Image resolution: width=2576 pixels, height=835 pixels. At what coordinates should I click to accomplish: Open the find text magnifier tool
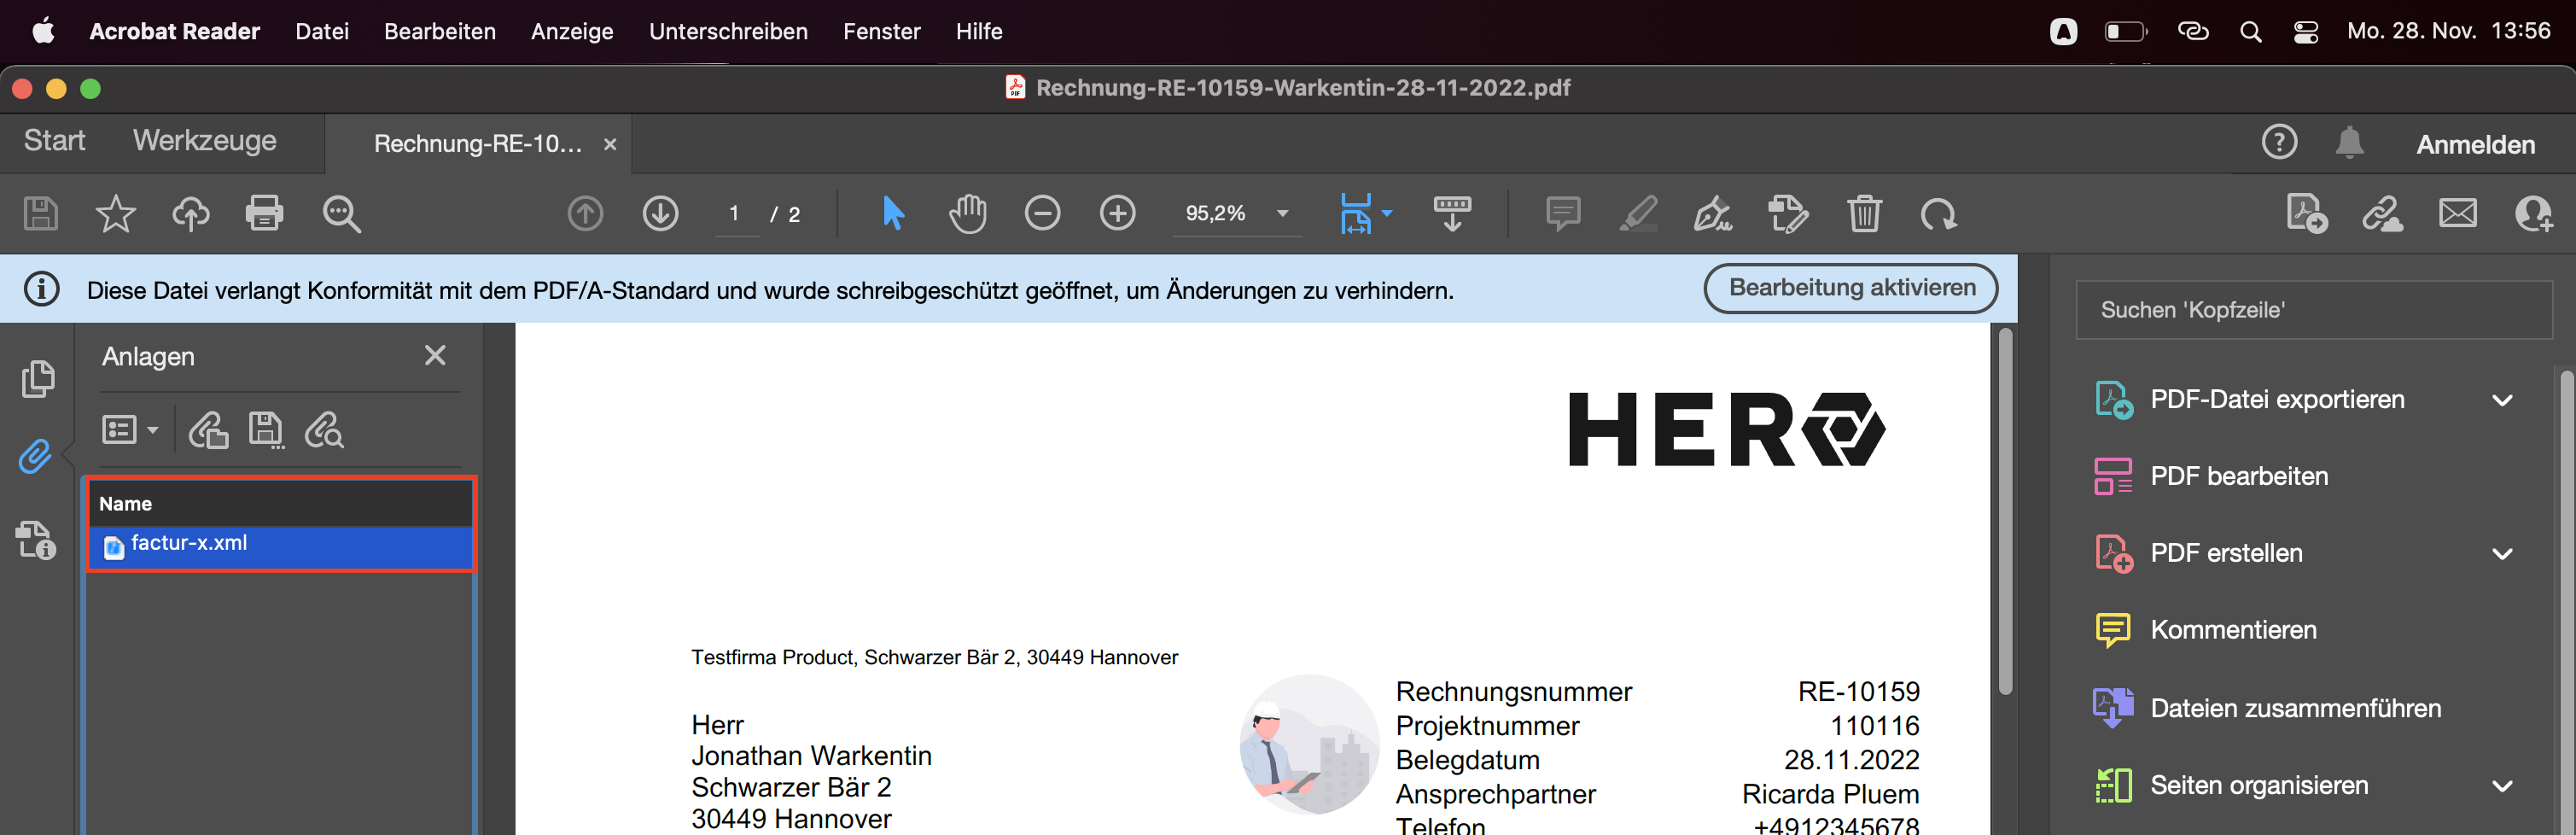(341, 214)
